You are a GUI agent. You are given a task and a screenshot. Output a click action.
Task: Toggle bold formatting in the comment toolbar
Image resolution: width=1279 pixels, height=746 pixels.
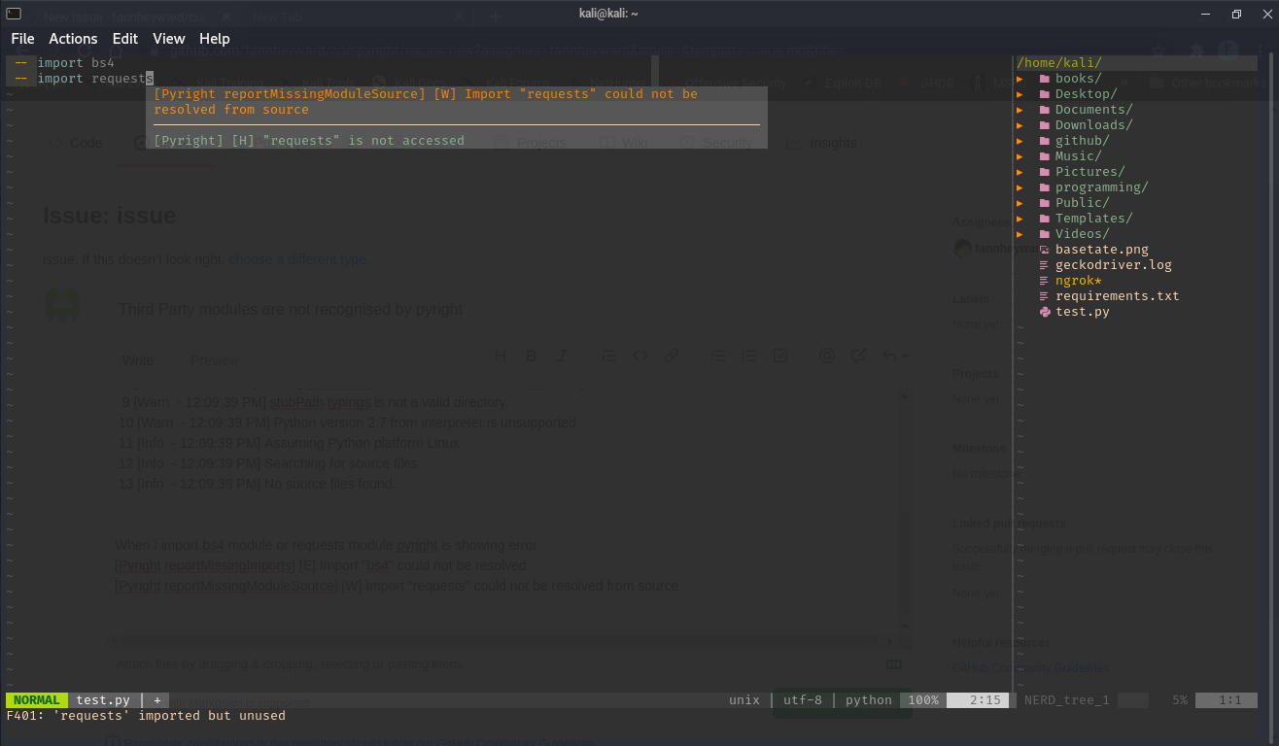pos(531,356)
